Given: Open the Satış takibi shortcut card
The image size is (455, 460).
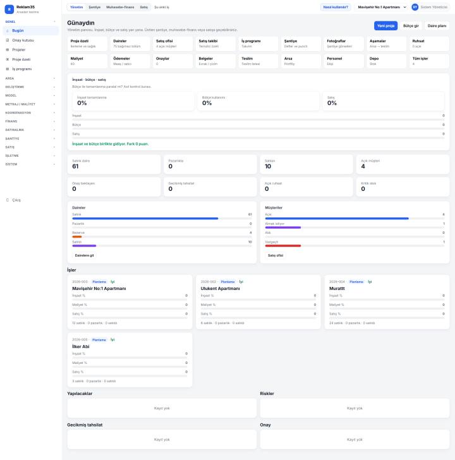Looking at the screenshot, I should (215, 44).
